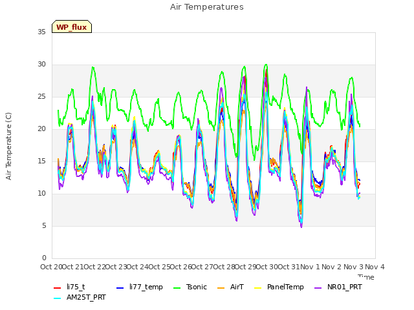Click the 5 y-axis tick label
The width and height of the screenshot is (414, 310).
click(44, 226)
